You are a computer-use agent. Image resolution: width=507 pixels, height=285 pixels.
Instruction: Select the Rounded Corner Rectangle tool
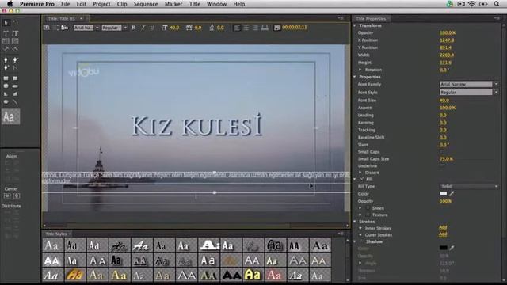point(15,78)
